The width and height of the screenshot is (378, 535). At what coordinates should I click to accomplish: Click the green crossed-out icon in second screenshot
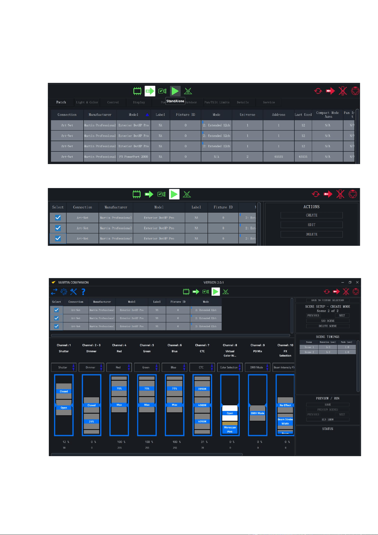tap(187, 194)
